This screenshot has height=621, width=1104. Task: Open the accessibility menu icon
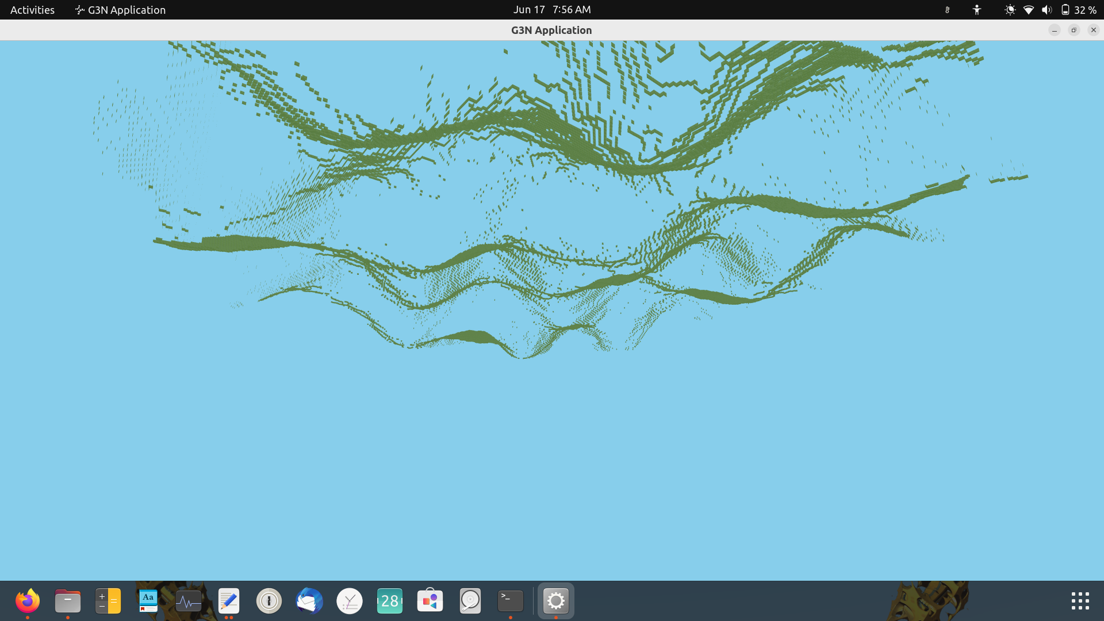point(976,10)
